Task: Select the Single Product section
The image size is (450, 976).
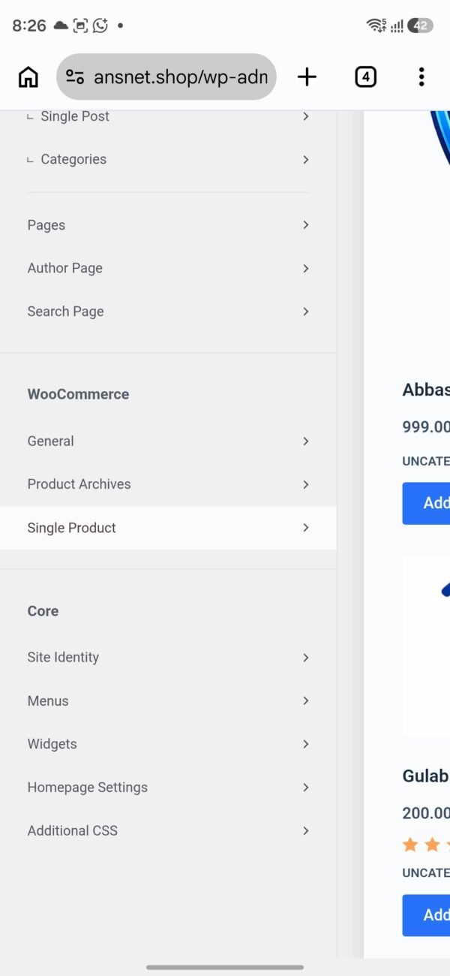Action: 168,528
